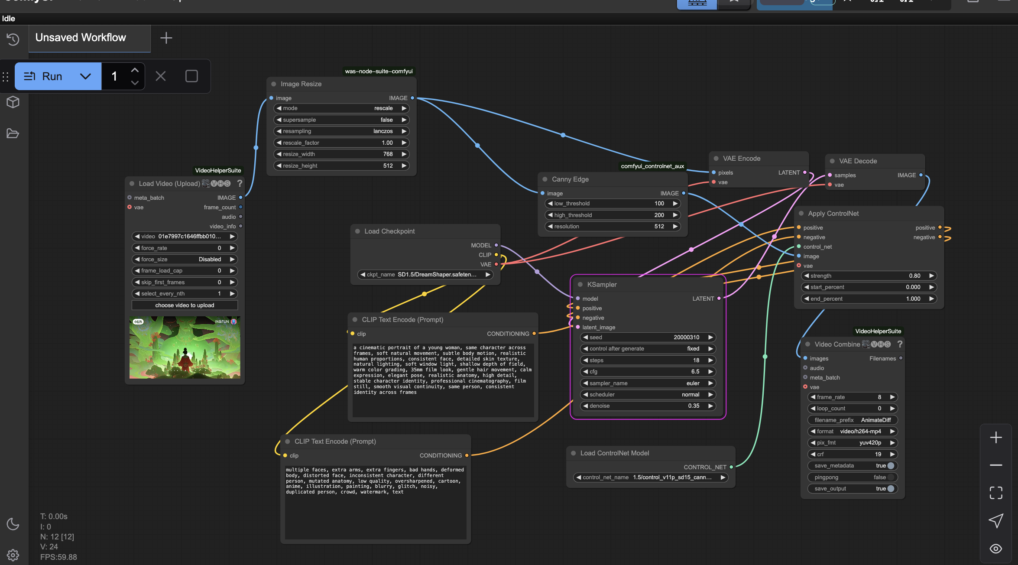Zoom in canvas with plus icon

996,438
